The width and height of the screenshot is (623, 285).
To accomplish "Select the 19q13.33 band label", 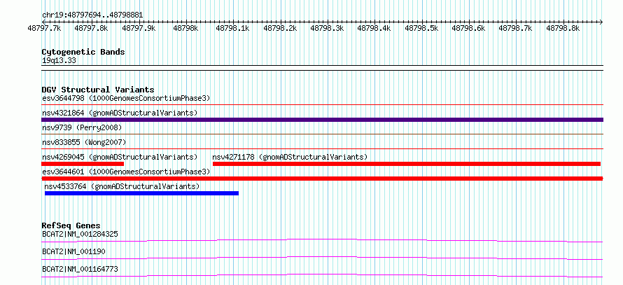I will coord(59,61).
